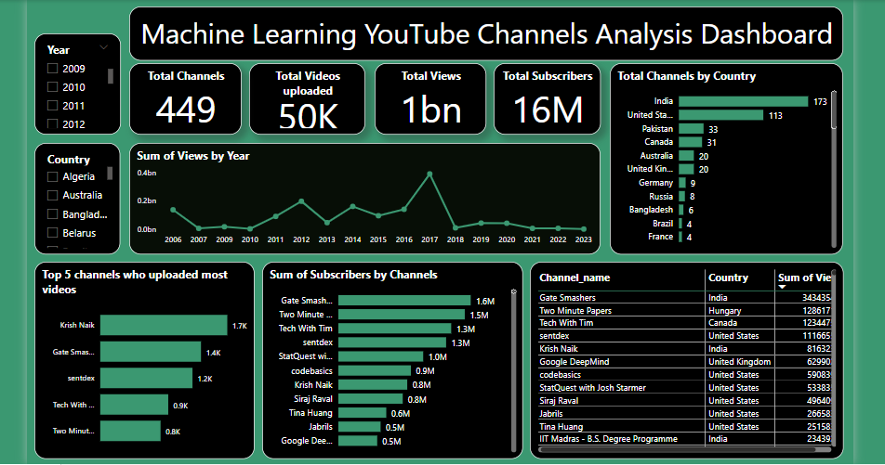Click the Country slicer scrollbar thumb
The image size is (885, 465).
coord(111,174)
